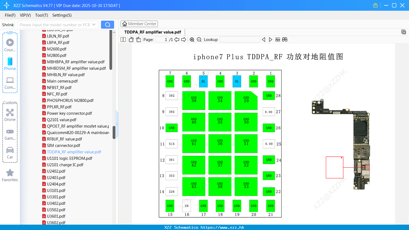Click the yellow toolbox icon in title bar

coord(375,5)
